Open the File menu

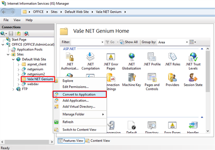pos(6,20)
